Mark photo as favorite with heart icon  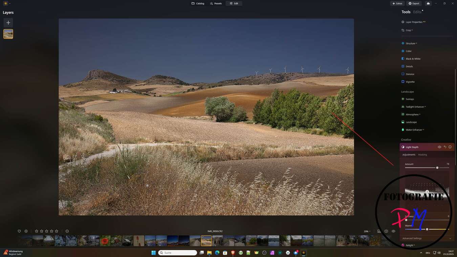19,231
